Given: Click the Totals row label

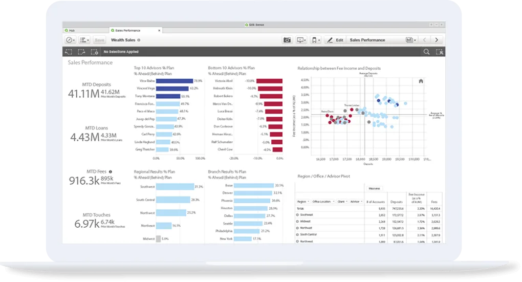Looking at the screenshot, I should point(300,209).
